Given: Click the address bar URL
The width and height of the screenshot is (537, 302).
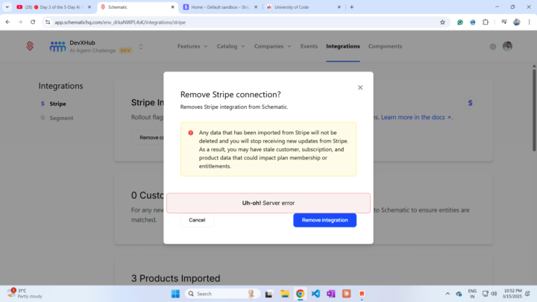Looking at the screenshot, I should [120, 22].
